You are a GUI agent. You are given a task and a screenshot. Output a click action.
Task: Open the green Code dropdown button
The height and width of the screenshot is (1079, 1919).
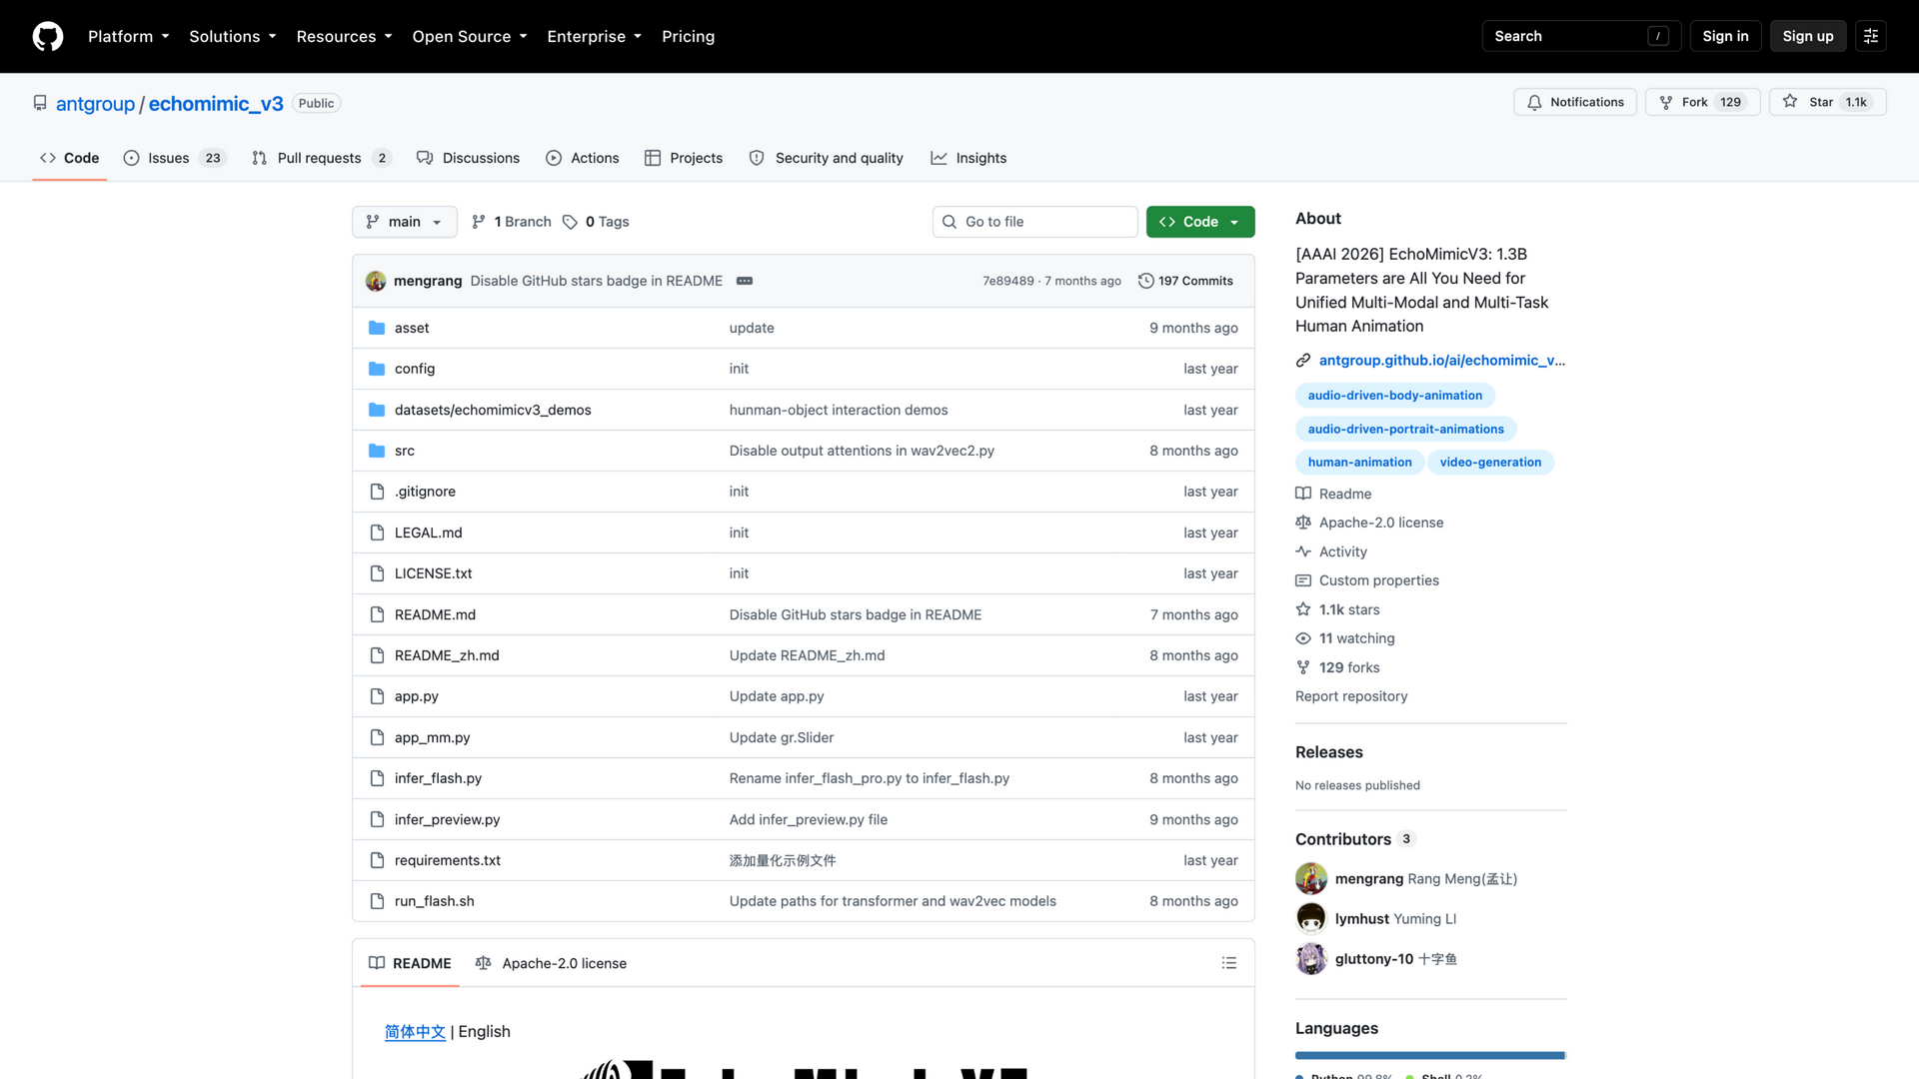click(1200, 222)
